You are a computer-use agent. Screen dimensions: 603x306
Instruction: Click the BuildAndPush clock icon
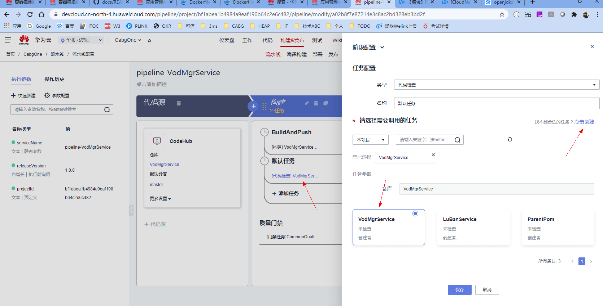[265, 132]
